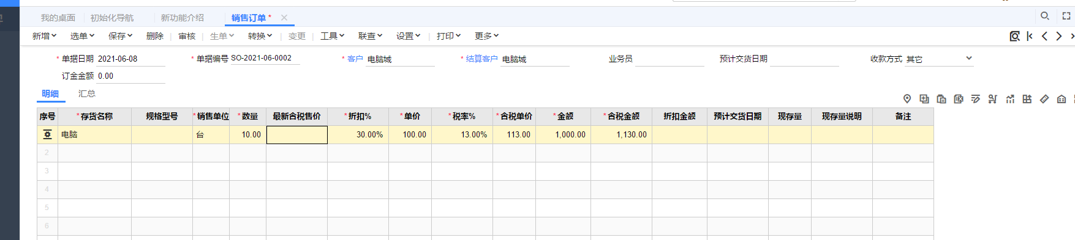1075x240 pixels.
Task: Click the ruler icon above detail grid
Action: [x=1044, y=99]
